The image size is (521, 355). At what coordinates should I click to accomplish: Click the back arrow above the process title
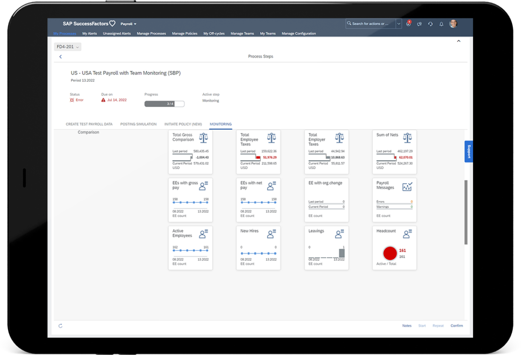point(60,56)
